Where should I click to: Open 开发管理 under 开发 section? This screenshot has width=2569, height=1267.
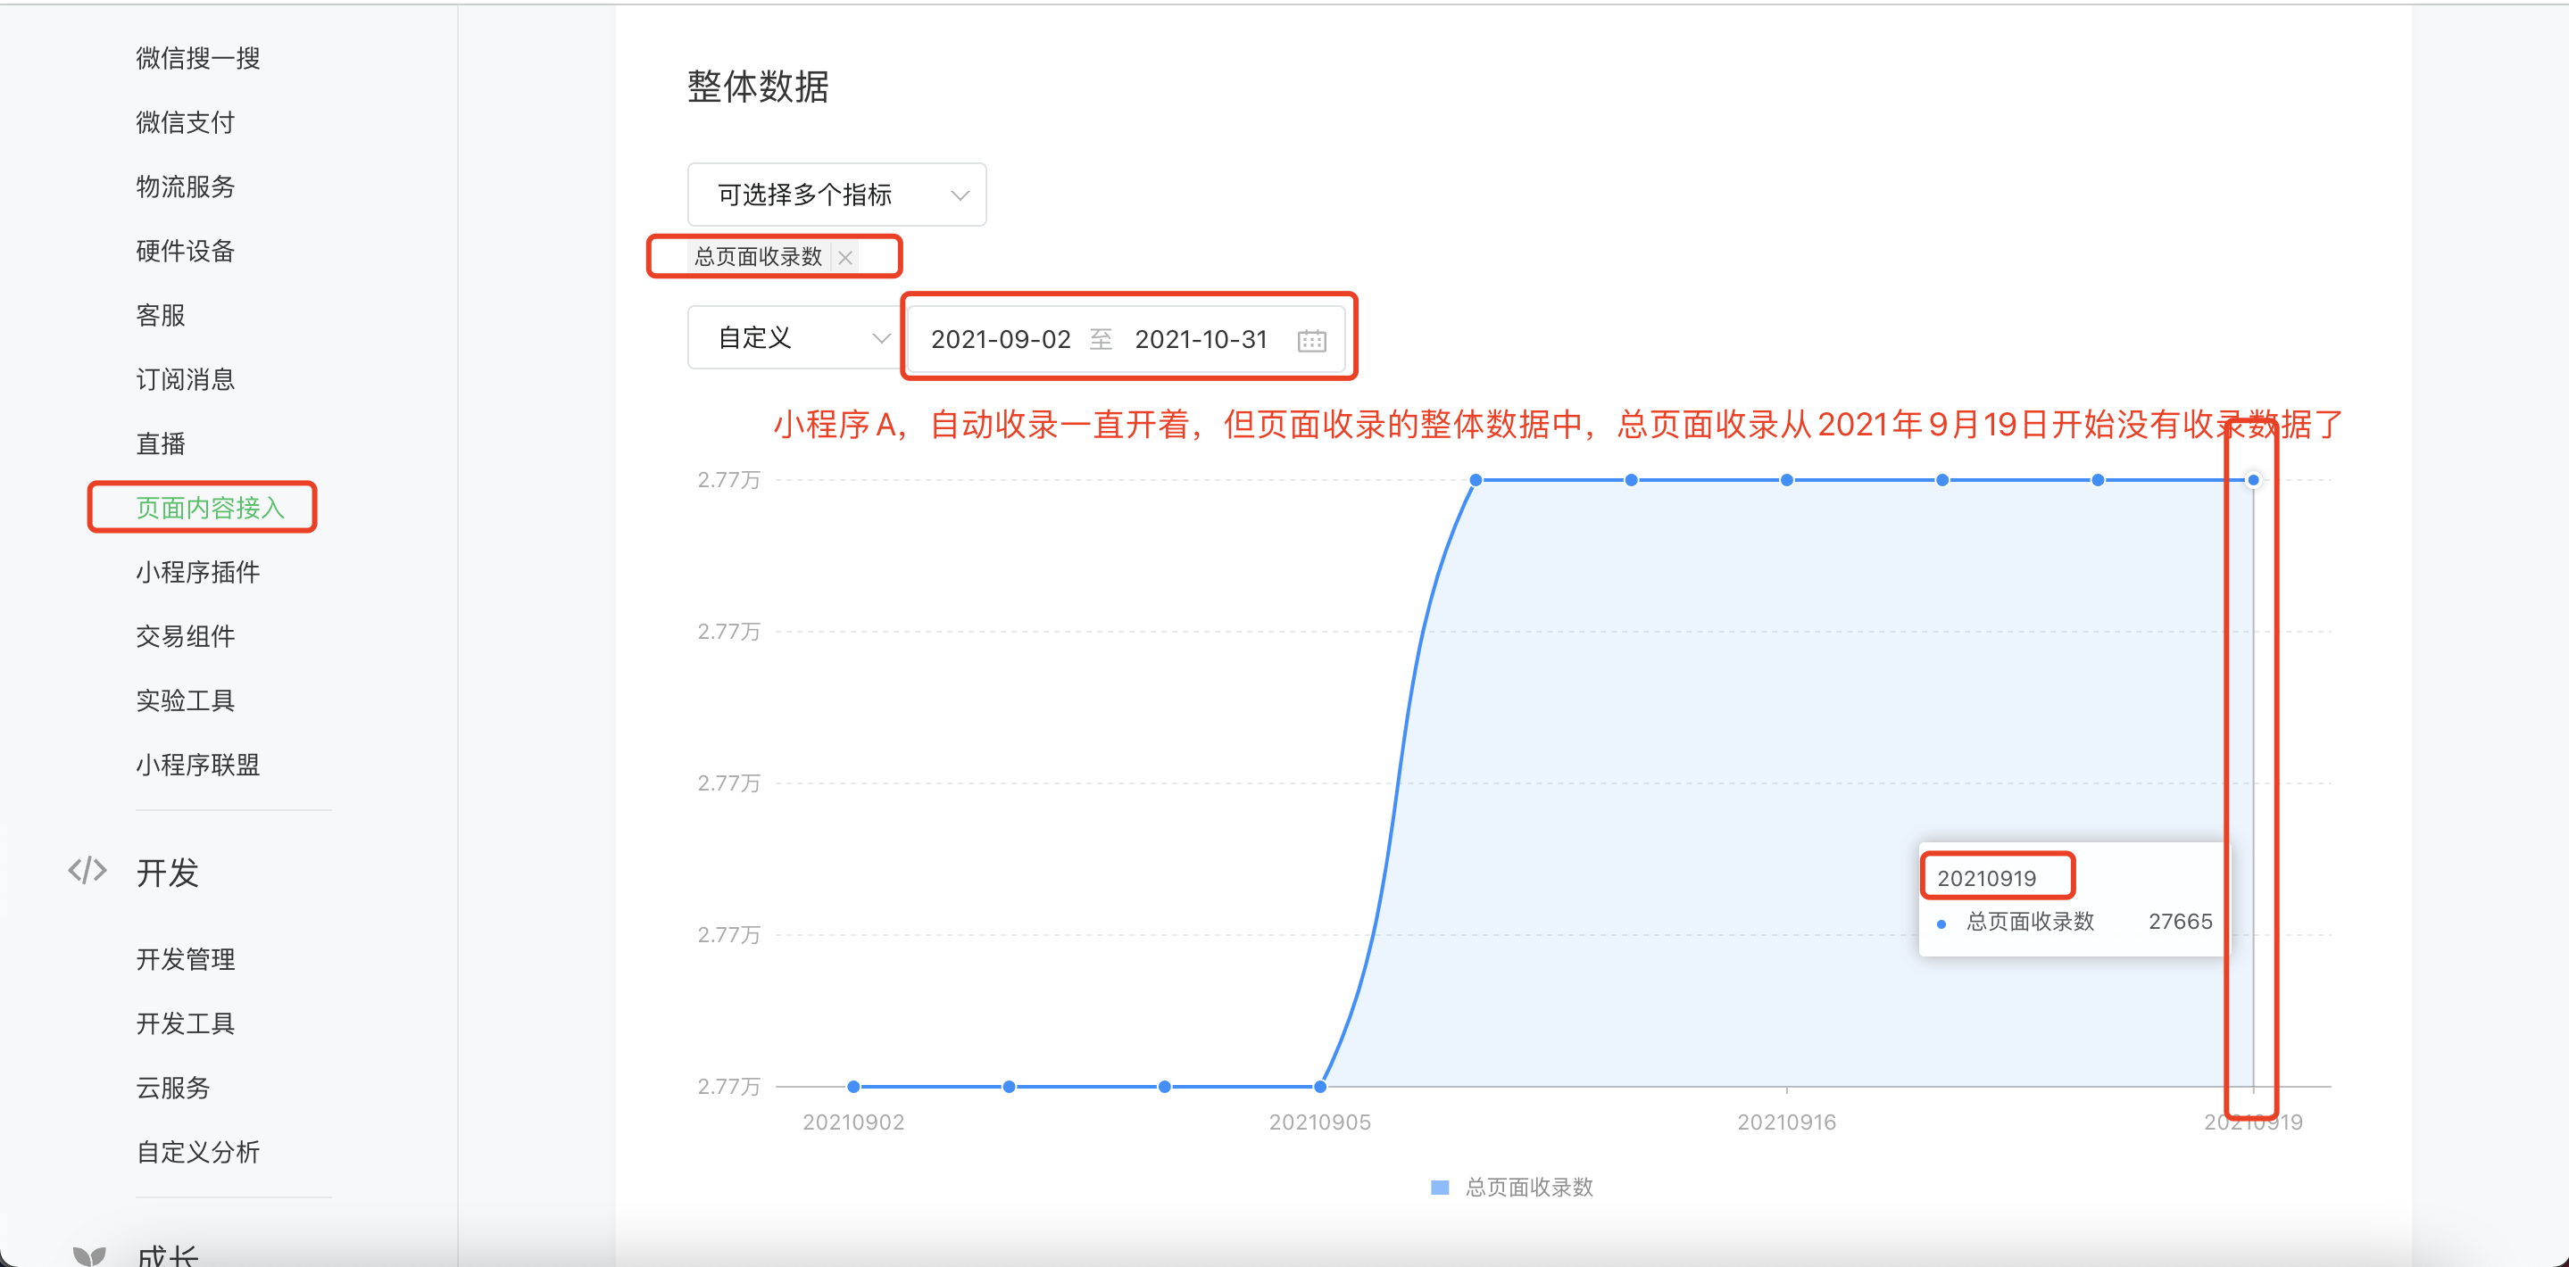185,959
